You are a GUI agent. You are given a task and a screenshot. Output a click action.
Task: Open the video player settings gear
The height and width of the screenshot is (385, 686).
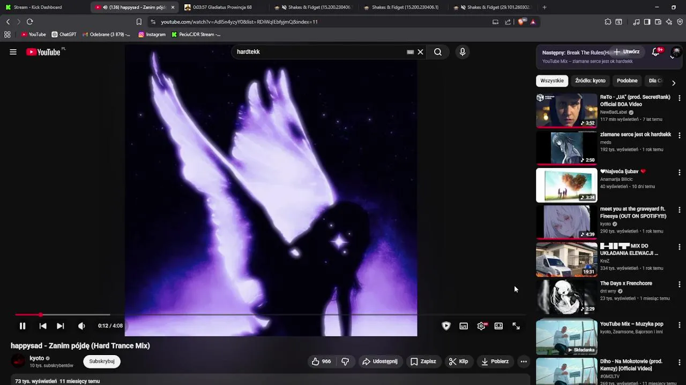481,326
